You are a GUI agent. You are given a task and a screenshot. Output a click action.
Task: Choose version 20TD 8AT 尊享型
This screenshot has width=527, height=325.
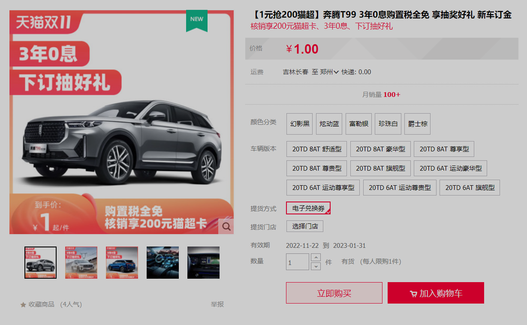click(x=444, y=149)
